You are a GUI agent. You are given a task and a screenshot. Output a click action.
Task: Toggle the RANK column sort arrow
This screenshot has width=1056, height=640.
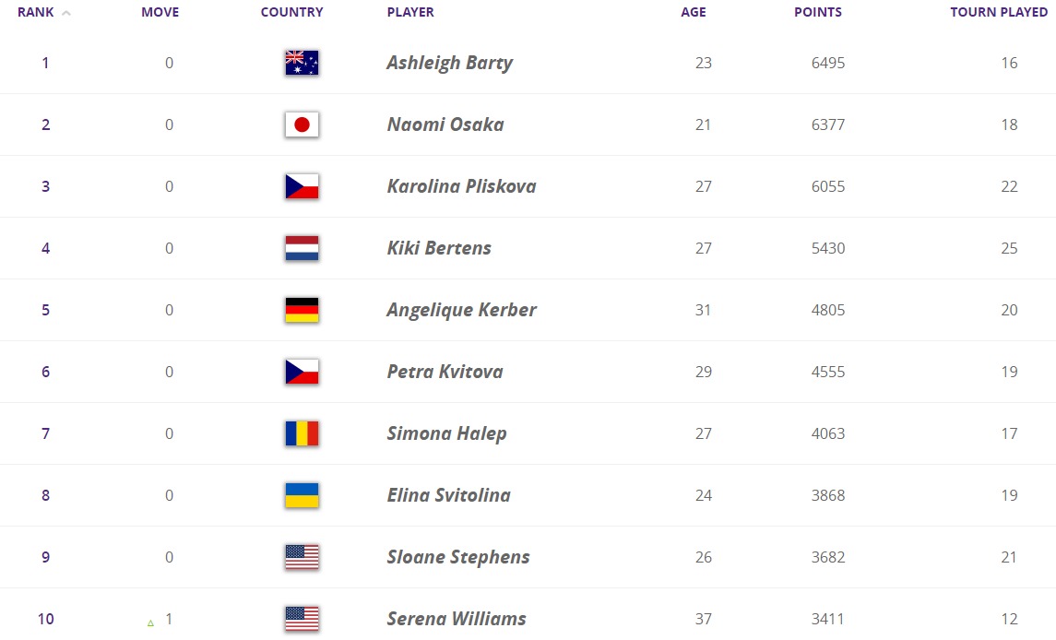(x=66, y=13)
